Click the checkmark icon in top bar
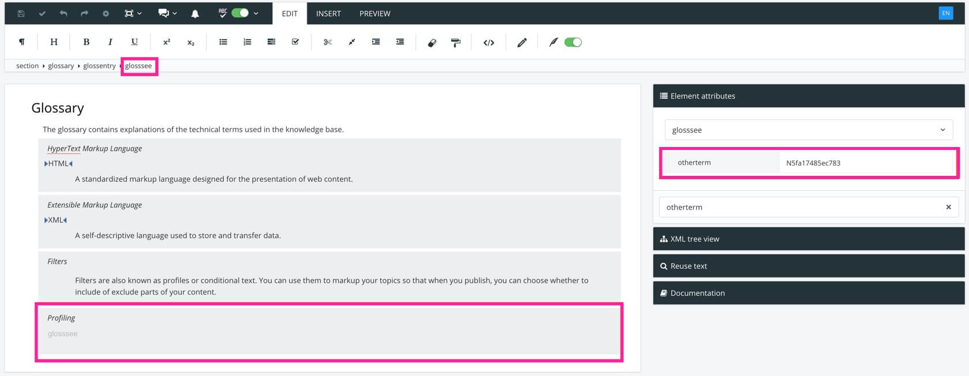Screen dimensions: 969x376 [x=42, y=13]
